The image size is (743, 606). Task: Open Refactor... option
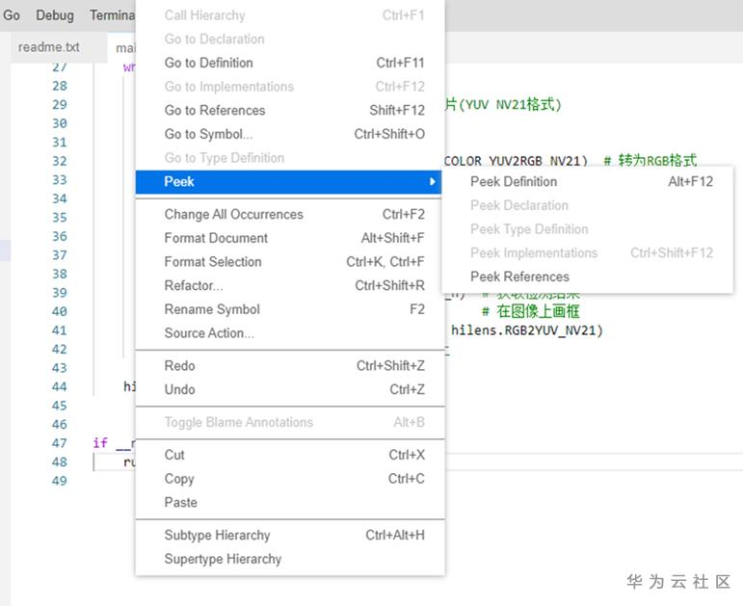point(290,285)
